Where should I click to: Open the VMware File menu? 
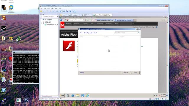click(x=41, y=9)
